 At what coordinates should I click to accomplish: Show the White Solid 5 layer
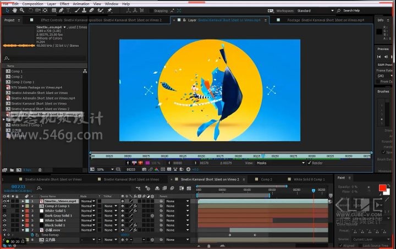click(4, 211)
